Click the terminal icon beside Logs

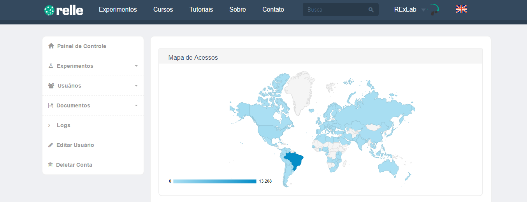(51, 126)
